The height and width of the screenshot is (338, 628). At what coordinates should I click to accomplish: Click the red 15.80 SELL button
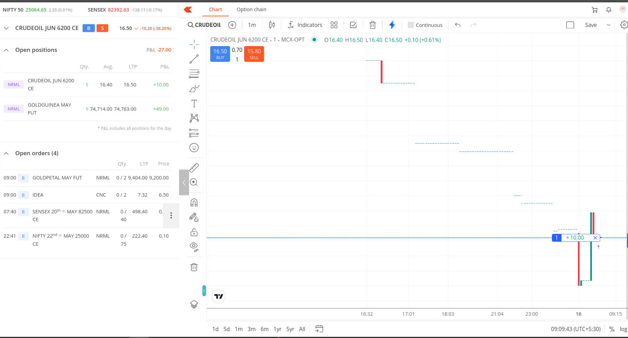pos(254,54)
